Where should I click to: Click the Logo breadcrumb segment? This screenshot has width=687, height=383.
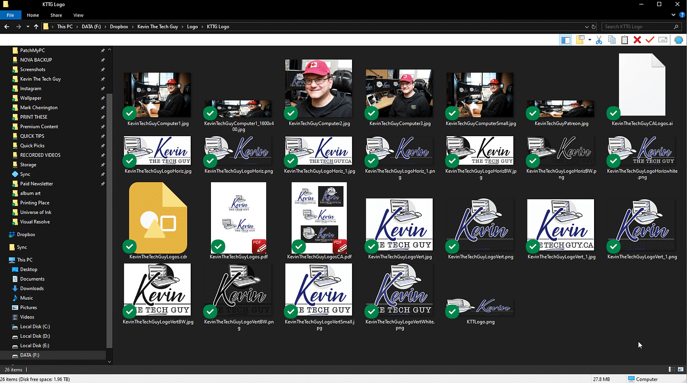pos(193,27)
